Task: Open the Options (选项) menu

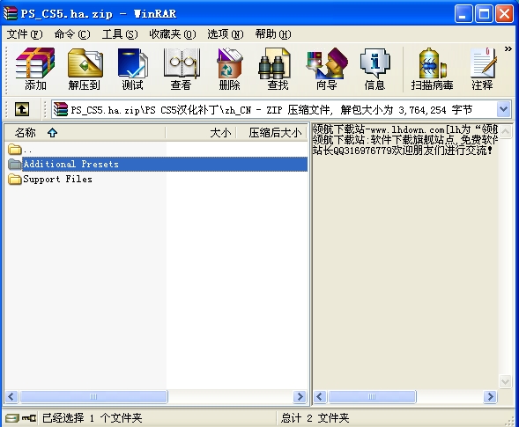Action: tap(226, 34)
